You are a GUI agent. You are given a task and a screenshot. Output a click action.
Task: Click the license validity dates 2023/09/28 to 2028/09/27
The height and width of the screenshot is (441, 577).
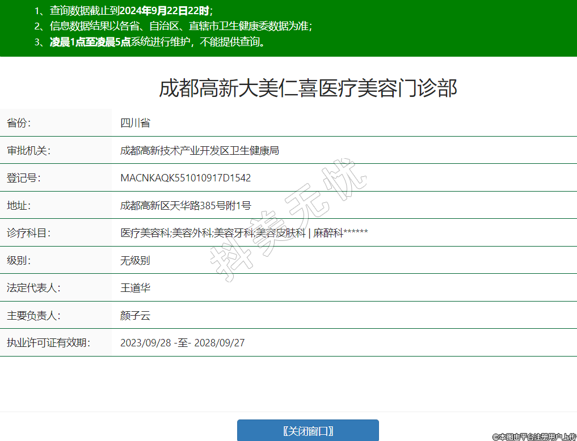point(182,343)
